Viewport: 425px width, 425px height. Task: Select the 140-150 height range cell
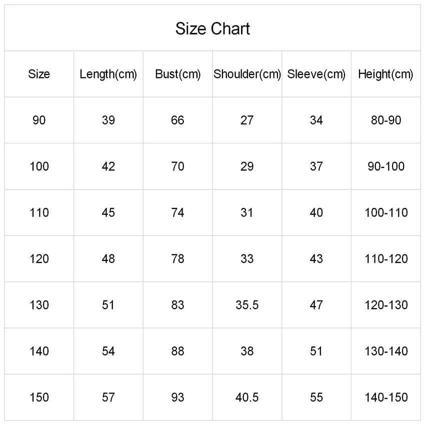(386, 397)
